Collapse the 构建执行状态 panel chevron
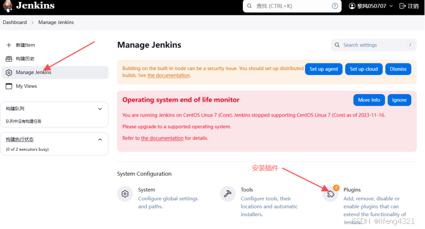Image resolution: width=425 pixels, height=229 pixels. 100,140
